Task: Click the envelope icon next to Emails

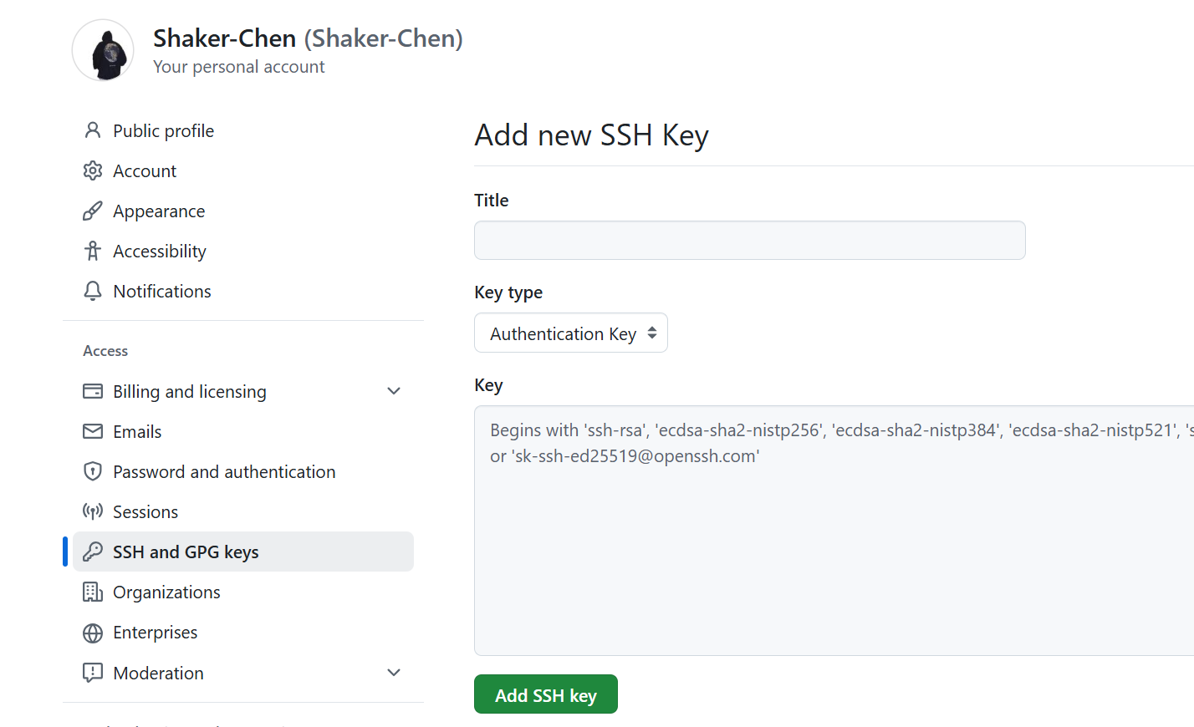Action: click(x=93, y=431)
